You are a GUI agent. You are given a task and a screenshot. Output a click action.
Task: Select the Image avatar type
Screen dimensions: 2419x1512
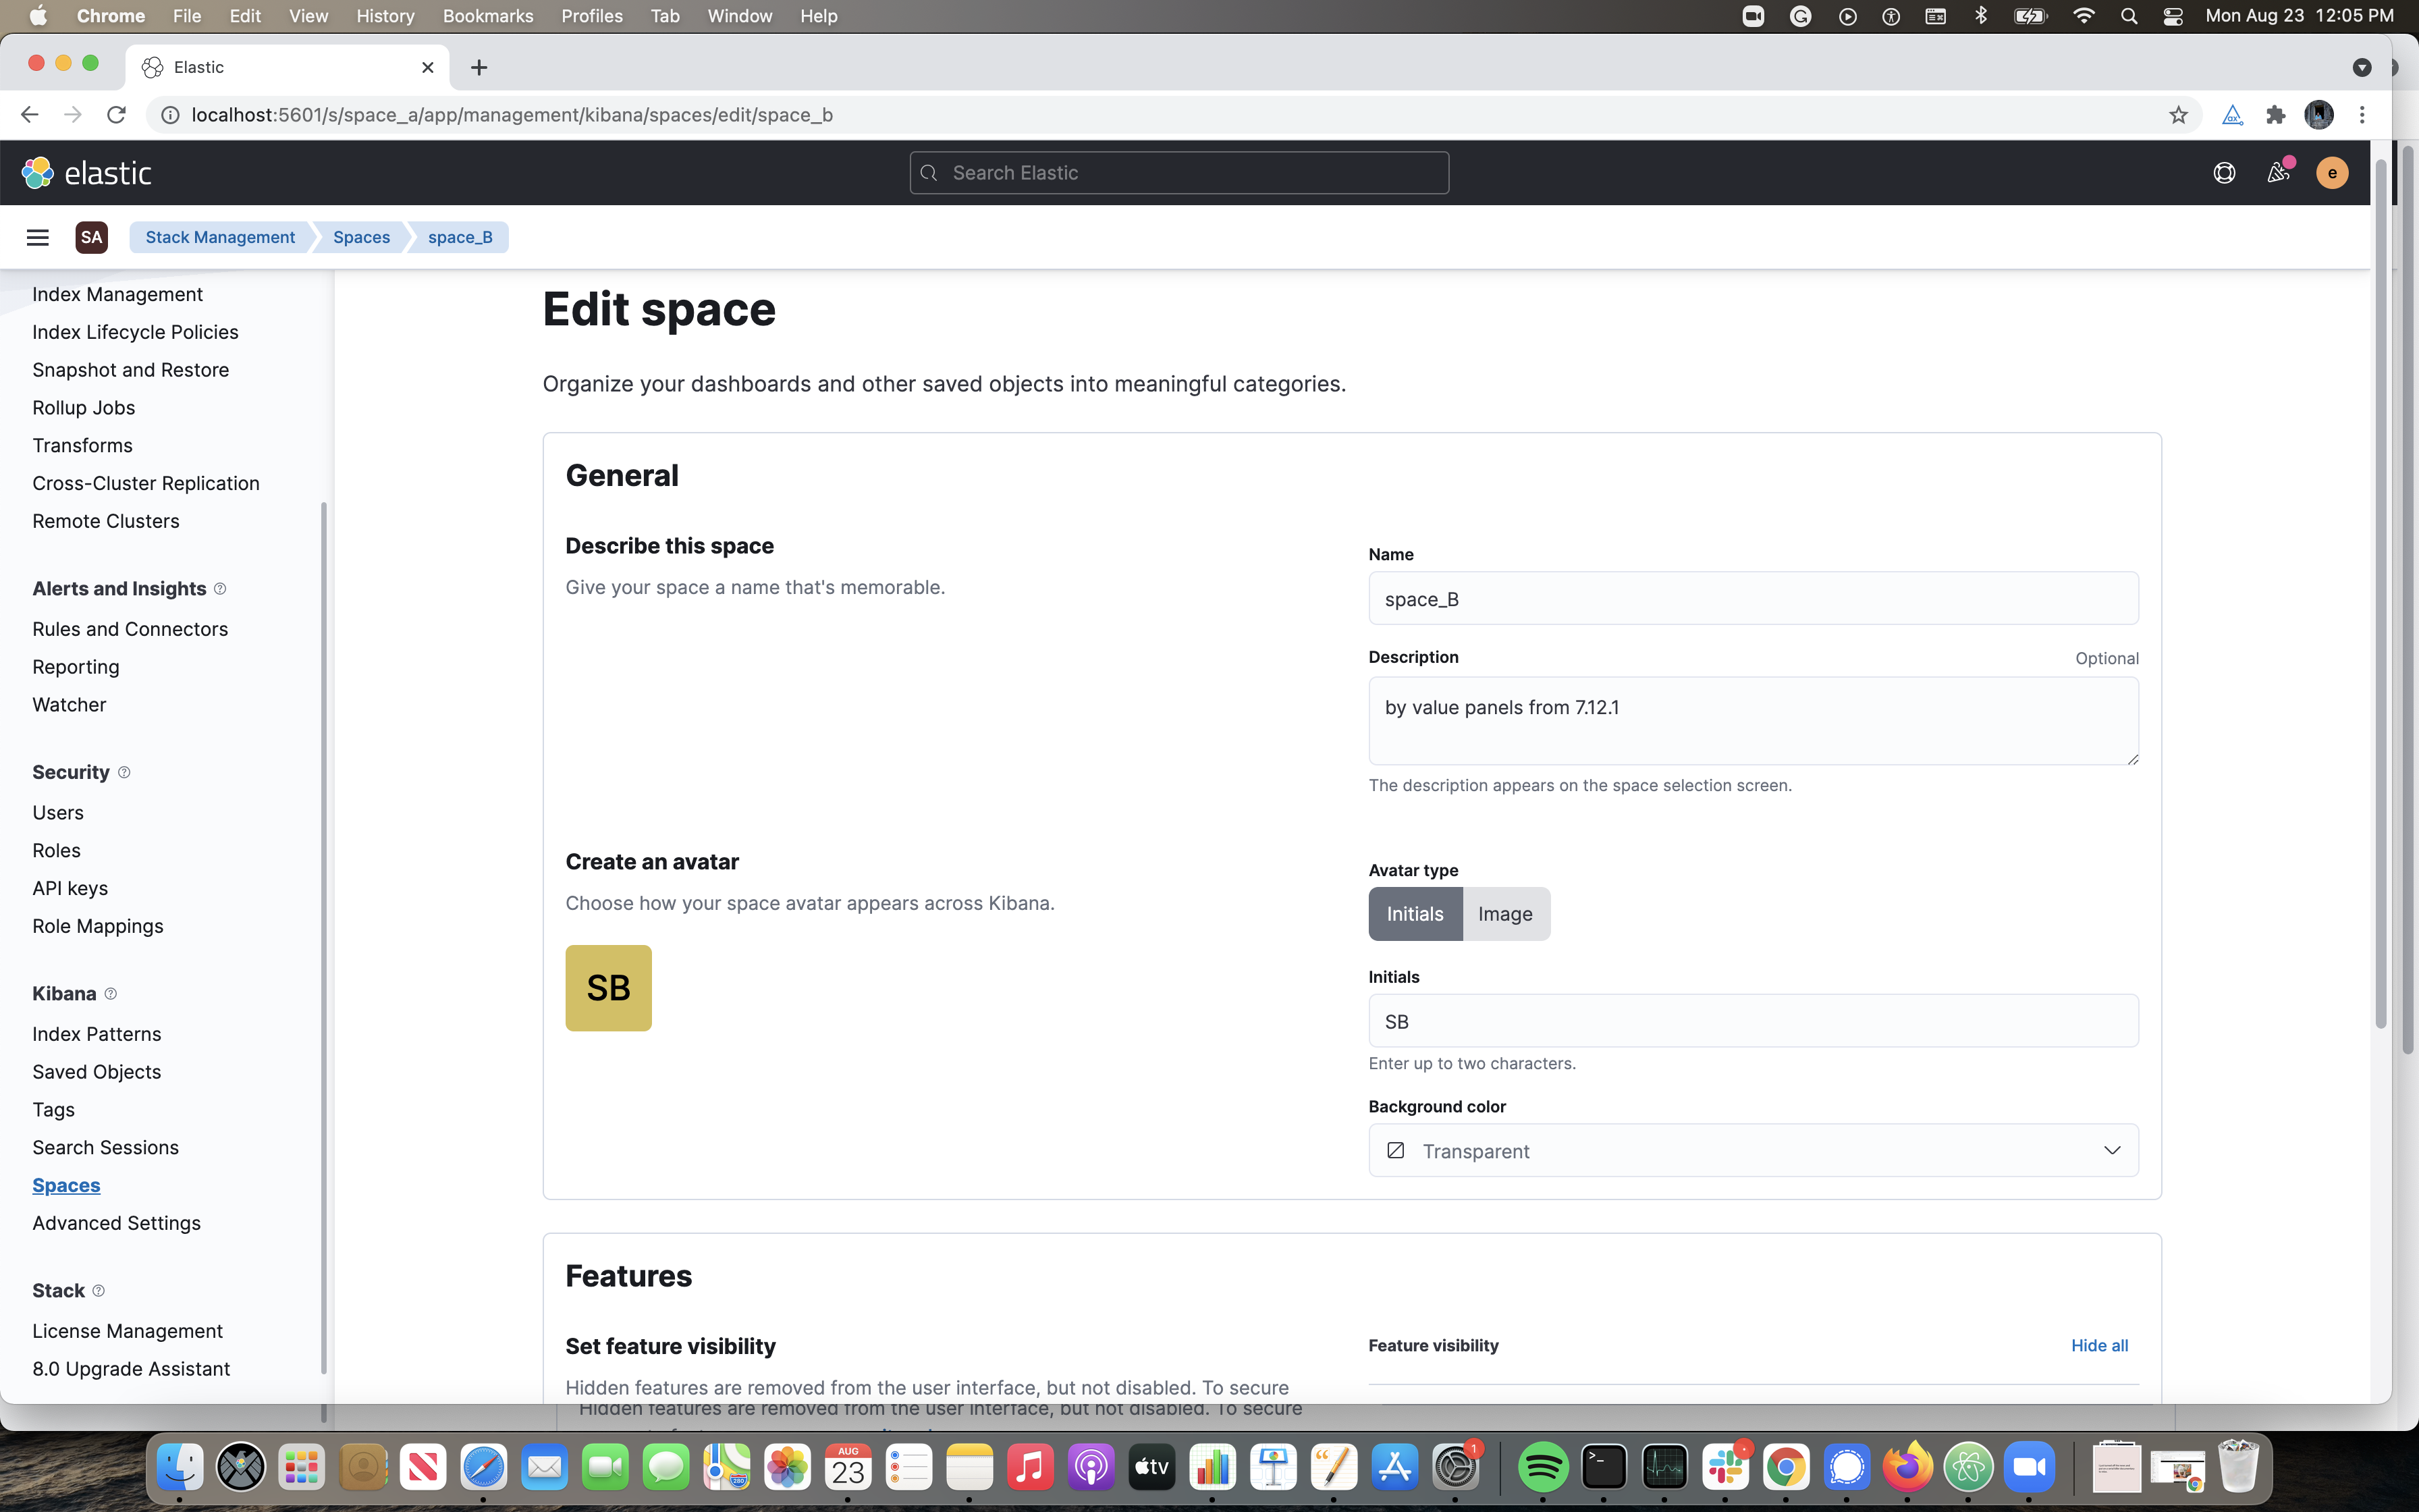point(1505,914)
